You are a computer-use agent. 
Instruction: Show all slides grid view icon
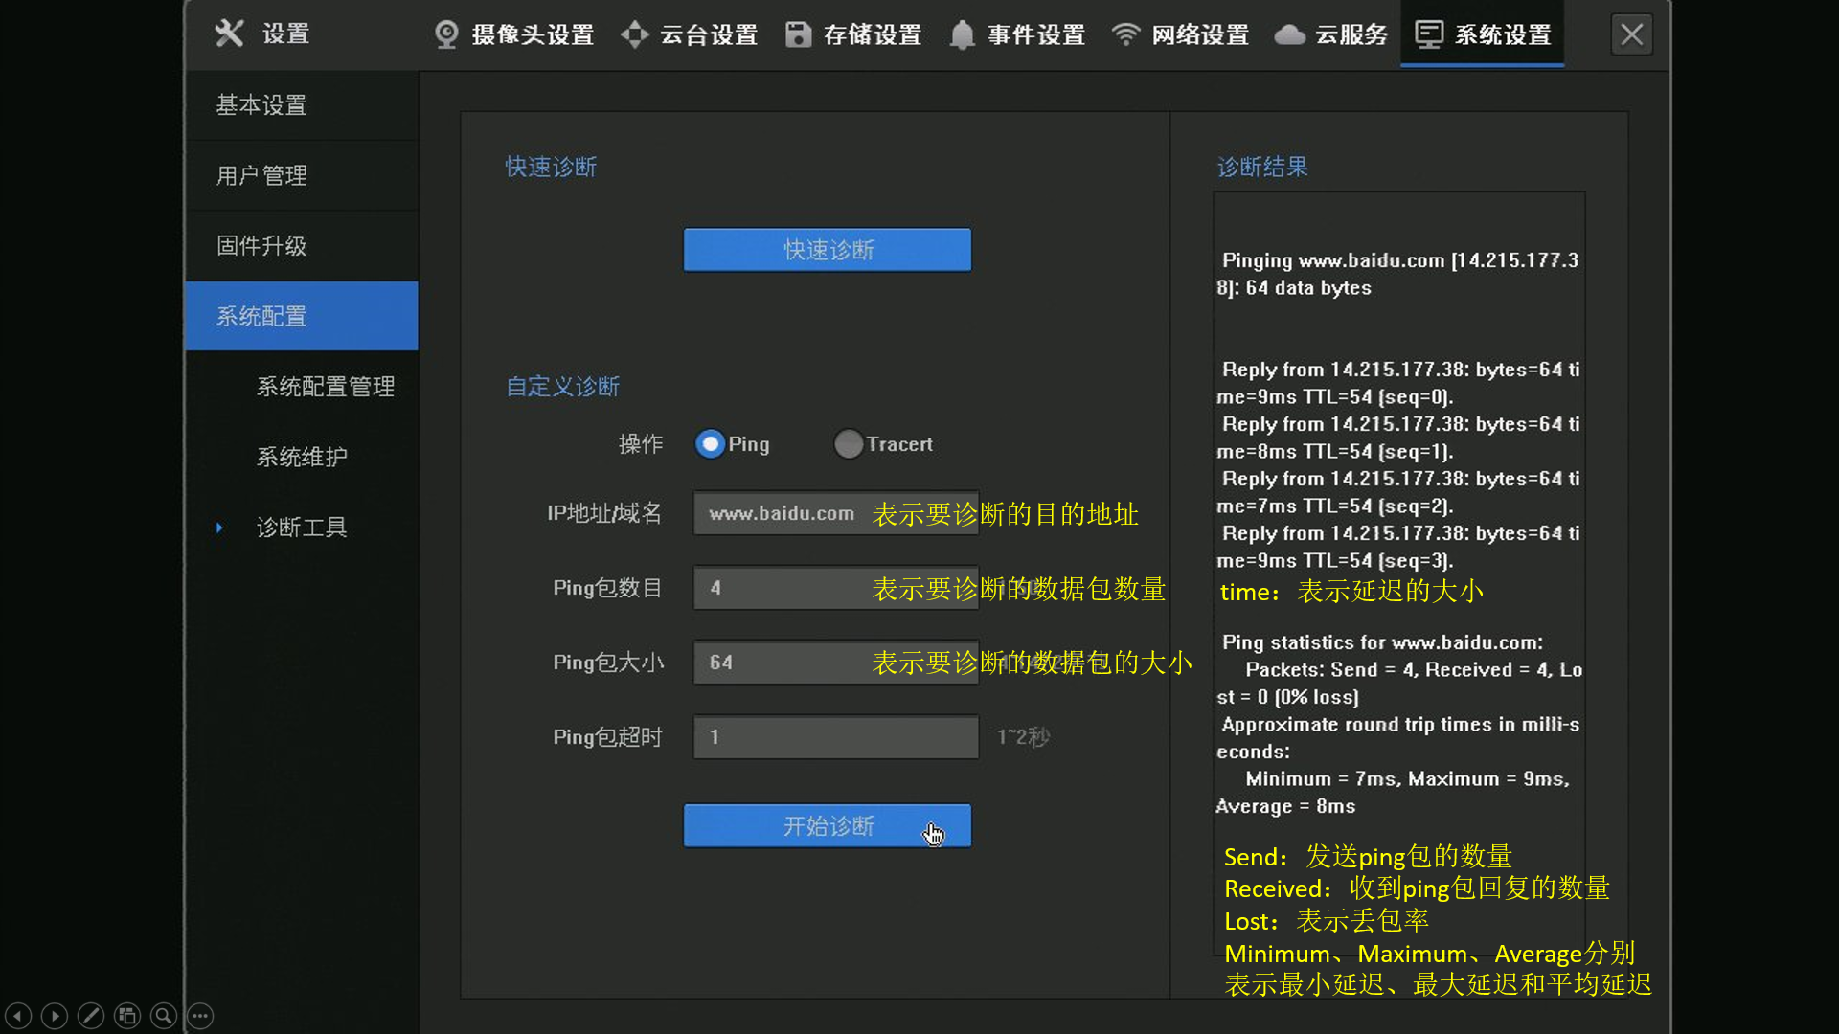click(x=127, y=1015)
